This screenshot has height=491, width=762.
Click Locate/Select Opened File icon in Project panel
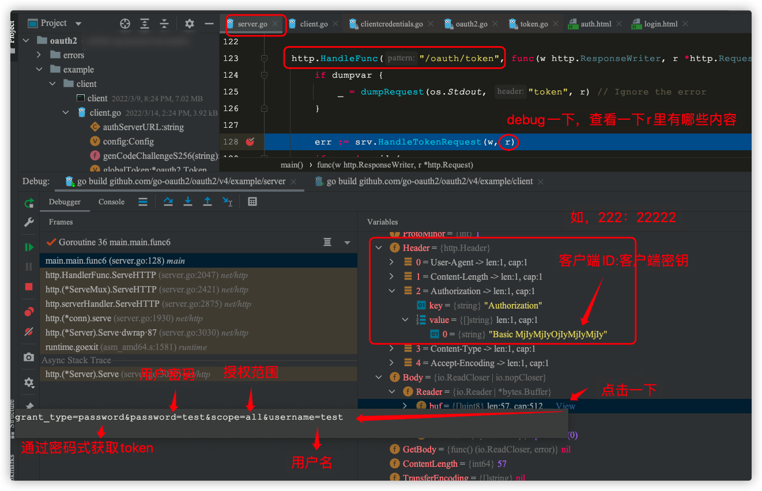click(125, 24)
